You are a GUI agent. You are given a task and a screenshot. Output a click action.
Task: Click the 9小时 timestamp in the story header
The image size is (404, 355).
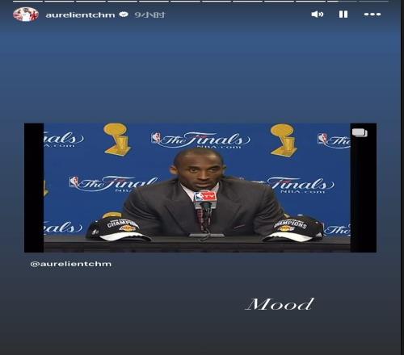coord(149,15)
